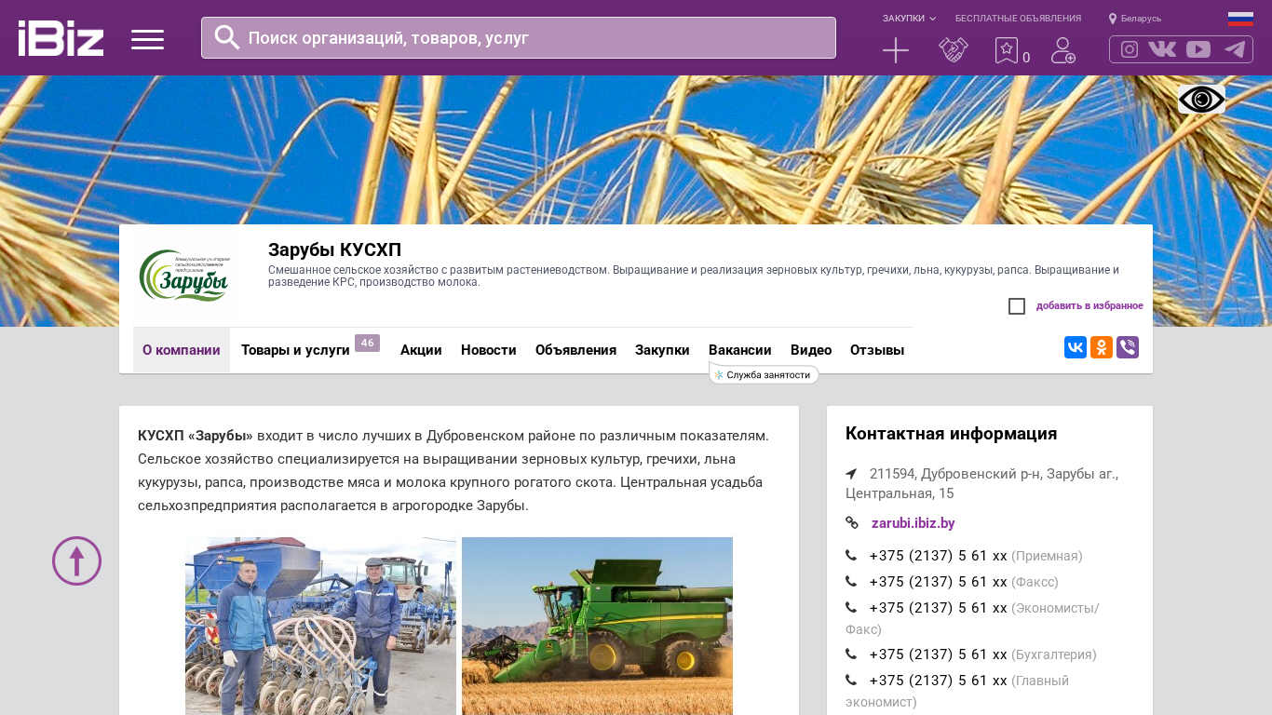Open the VK header icon

(x=1162, y=49)
